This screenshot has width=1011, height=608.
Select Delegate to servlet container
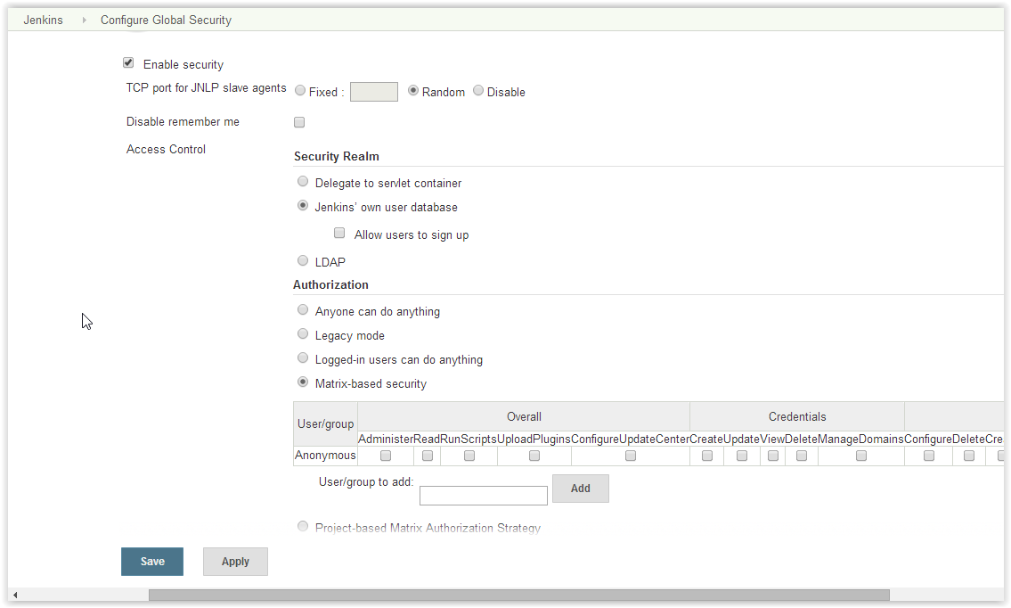coord(302,181)
